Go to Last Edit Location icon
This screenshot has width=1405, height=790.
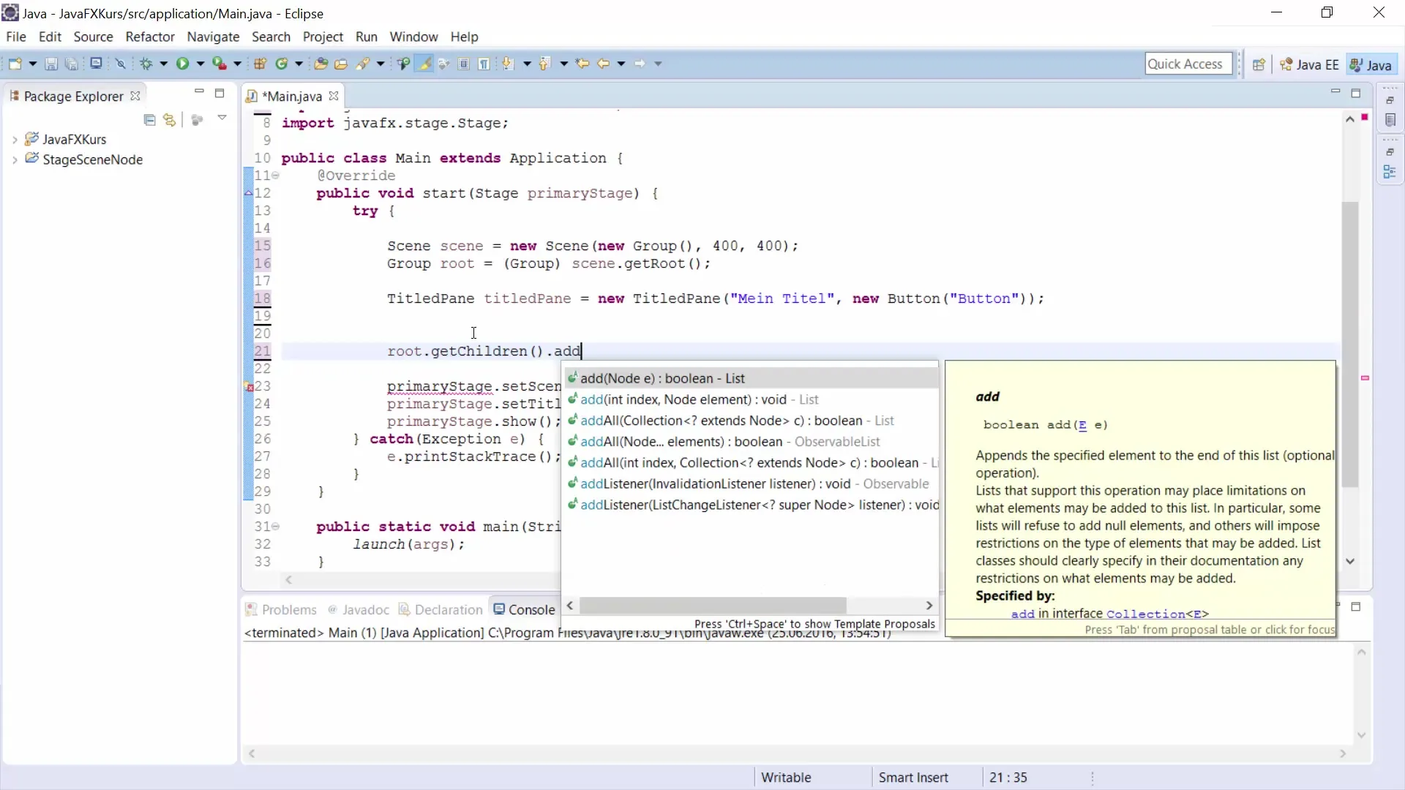[582, 64]
